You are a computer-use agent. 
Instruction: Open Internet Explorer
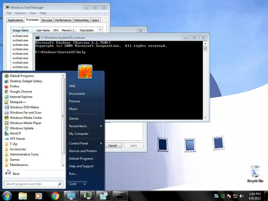(x=21, y=97)
